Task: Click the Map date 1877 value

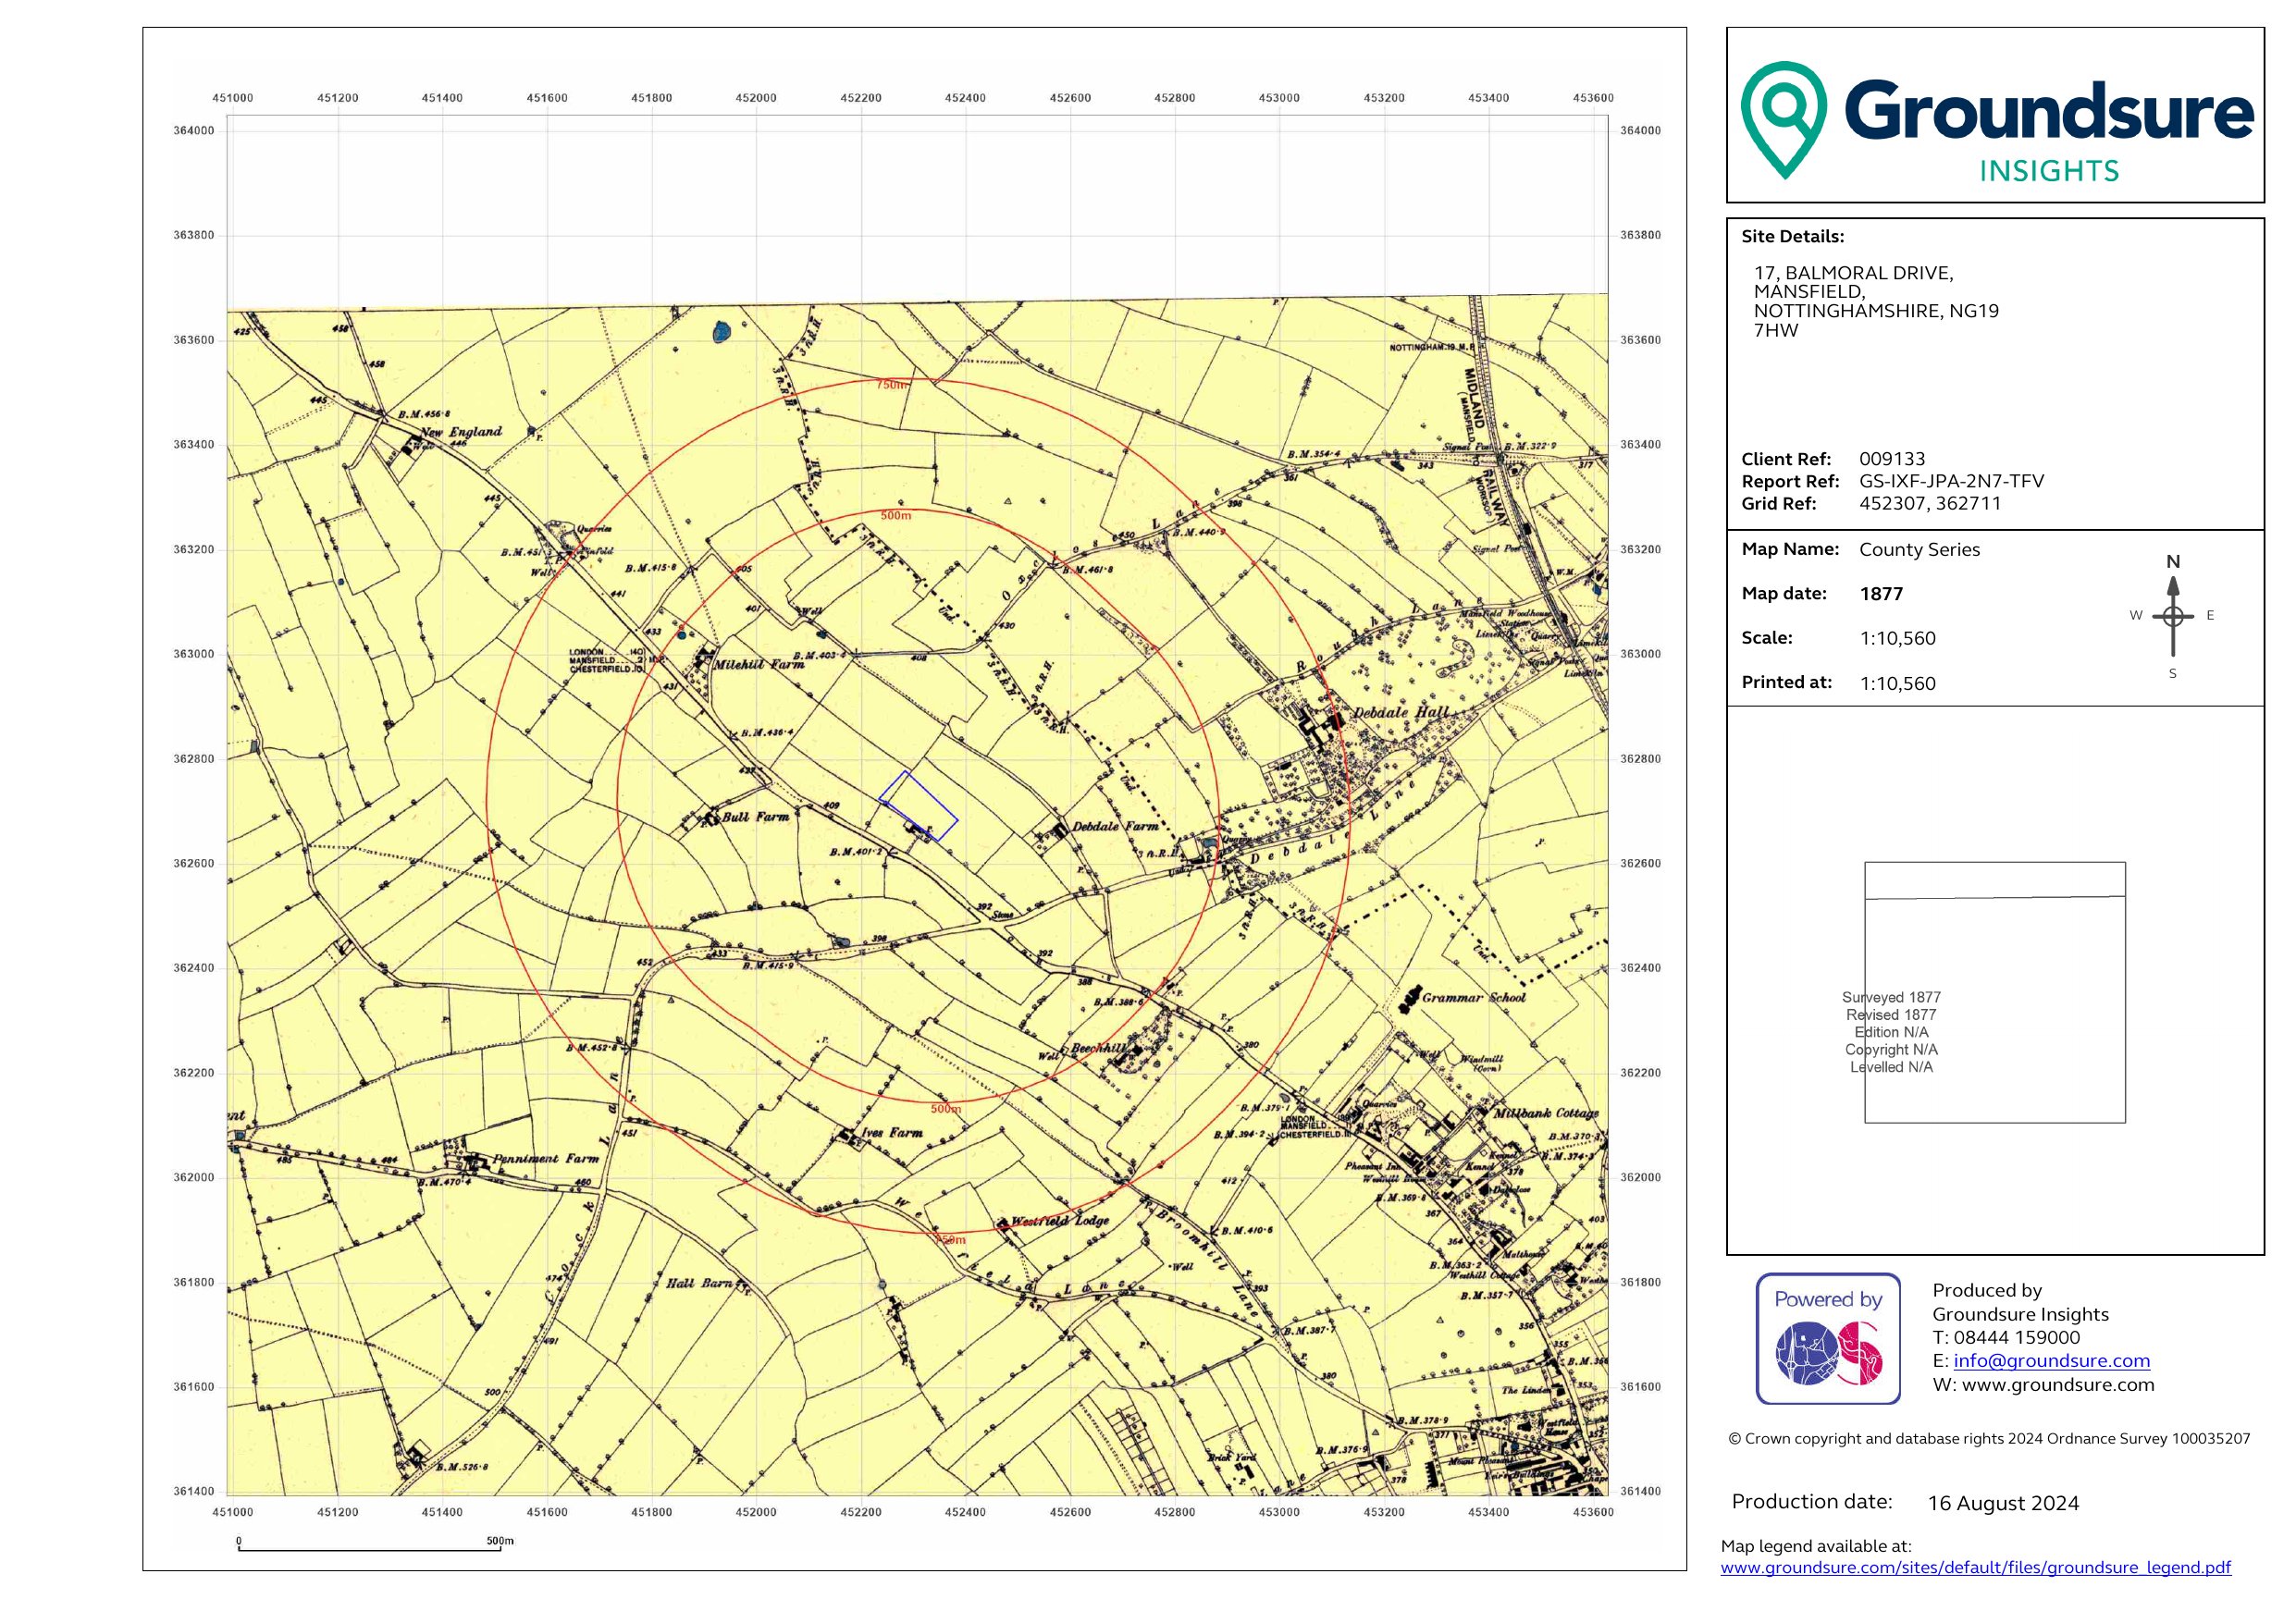Action: [x=1881, y=594]
